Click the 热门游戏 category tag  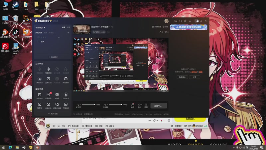coord(98,32)
